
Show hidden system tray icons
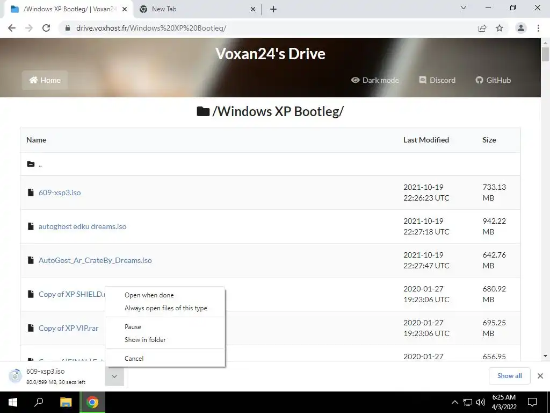(x=454, y=402)
